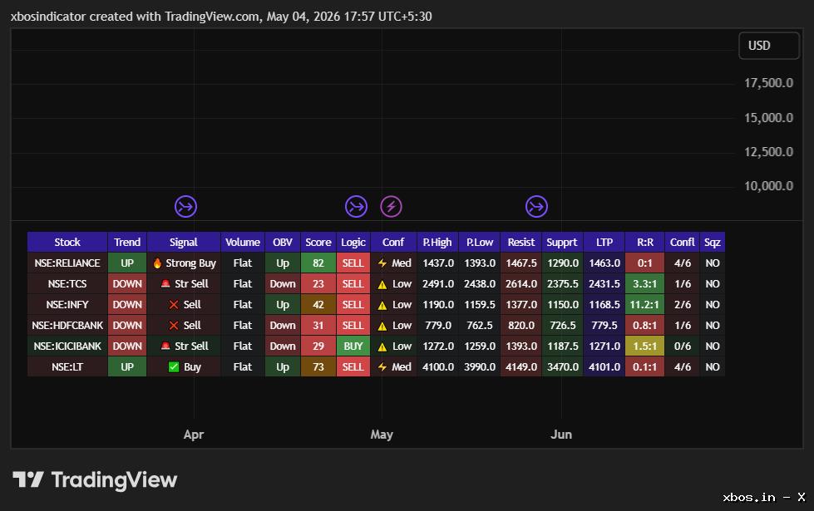
Task: Click the SELL logic cell in NSE:RELIANCE row
Action: pyautogui.click(x=353, y=263)
